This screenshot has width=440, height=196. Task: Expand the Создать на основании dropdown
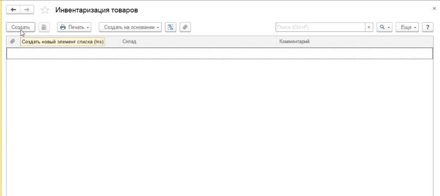[130, 27]
